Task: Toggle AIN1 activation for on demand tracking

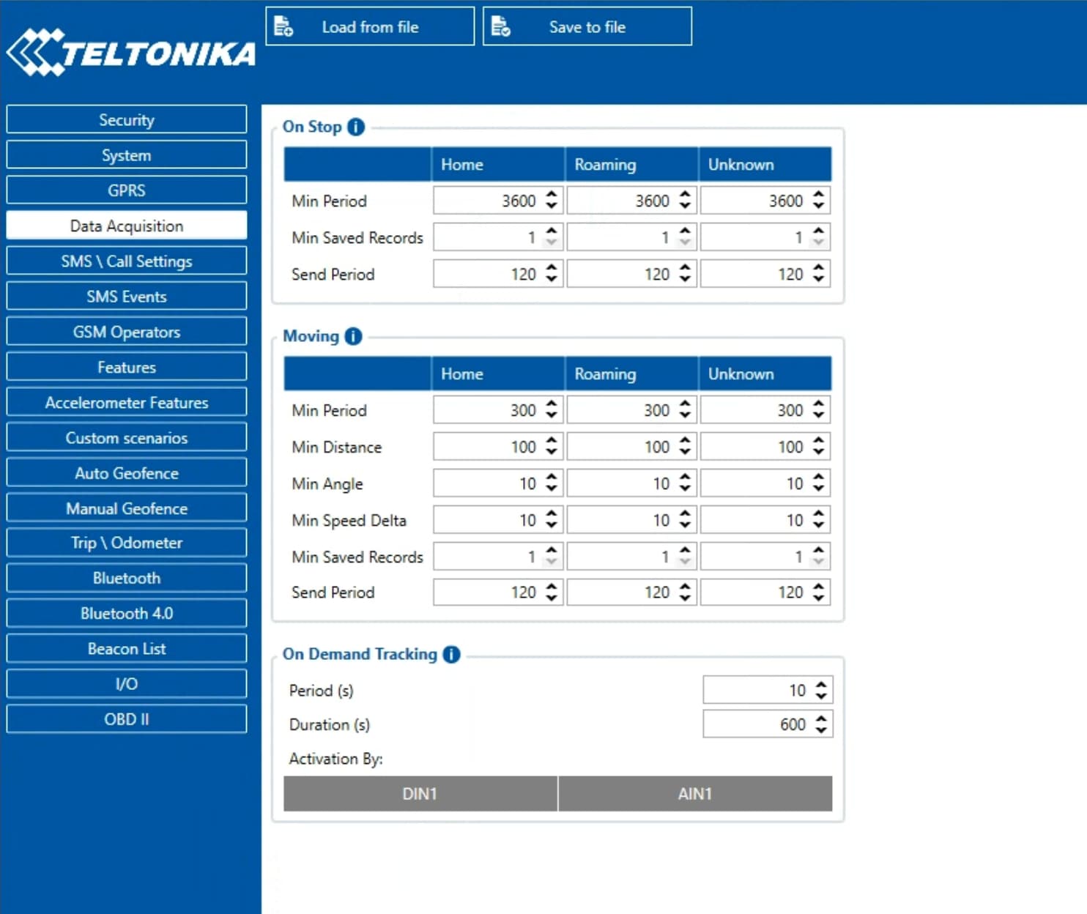Action: (694, 794)
